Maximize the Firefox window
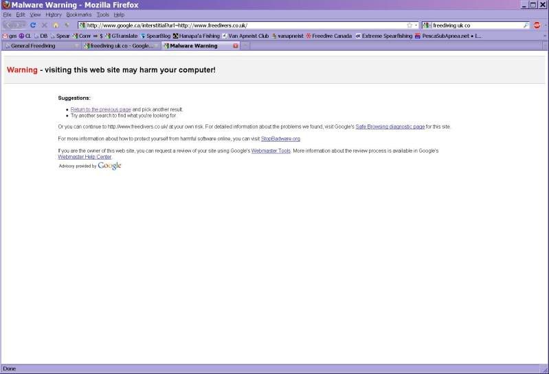 (x=533, y=5)
